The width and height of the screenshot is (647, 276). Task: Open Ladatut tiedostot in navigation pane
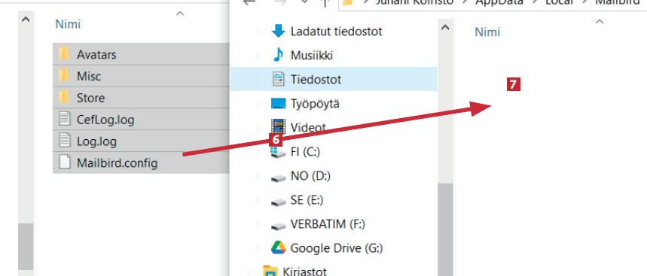click(x=336, y=31)
